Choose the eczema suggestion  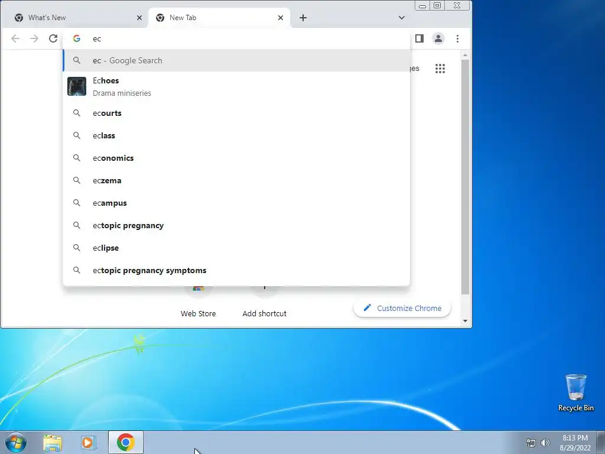click(236, 180)
